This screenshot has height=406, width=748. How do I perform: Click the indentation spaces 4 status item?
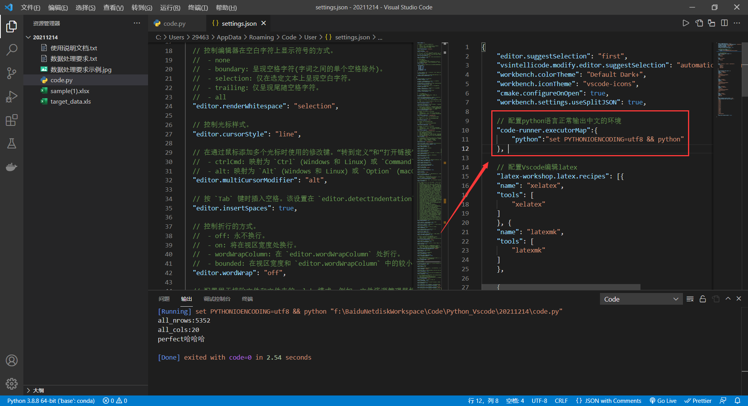coord(515,401)
